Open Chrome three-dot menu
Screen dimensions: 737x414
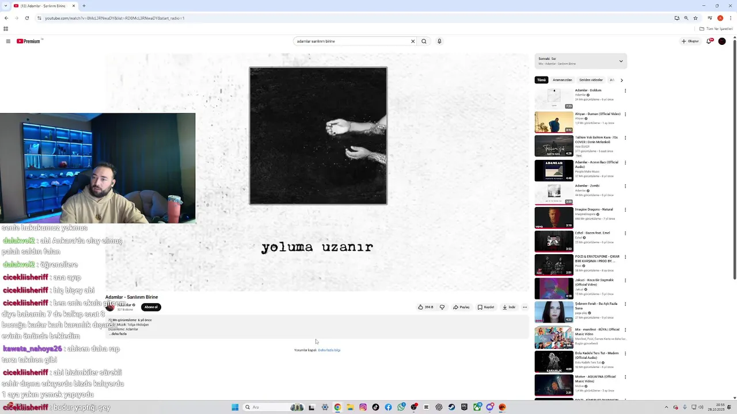[x=731, y=18]
